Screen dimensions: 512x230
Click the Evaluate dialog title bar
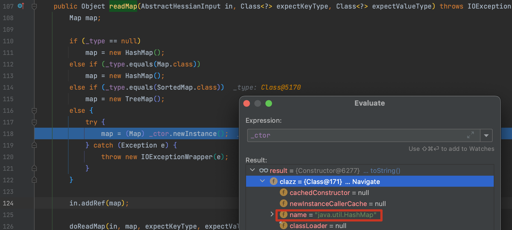click(x=370, y=103)
